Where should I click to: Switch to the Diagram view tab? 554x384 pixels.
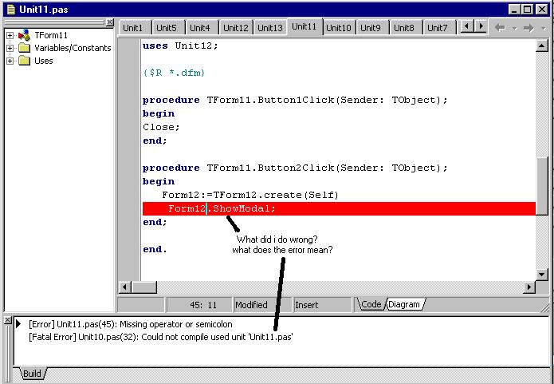406,304
